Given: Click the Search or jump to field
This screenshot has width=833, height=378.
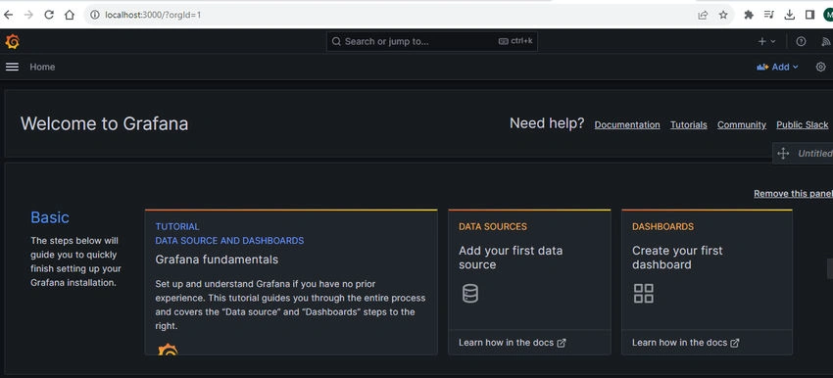Looking at the screenshot, I should pyautogui.click(x=432, y=41).
